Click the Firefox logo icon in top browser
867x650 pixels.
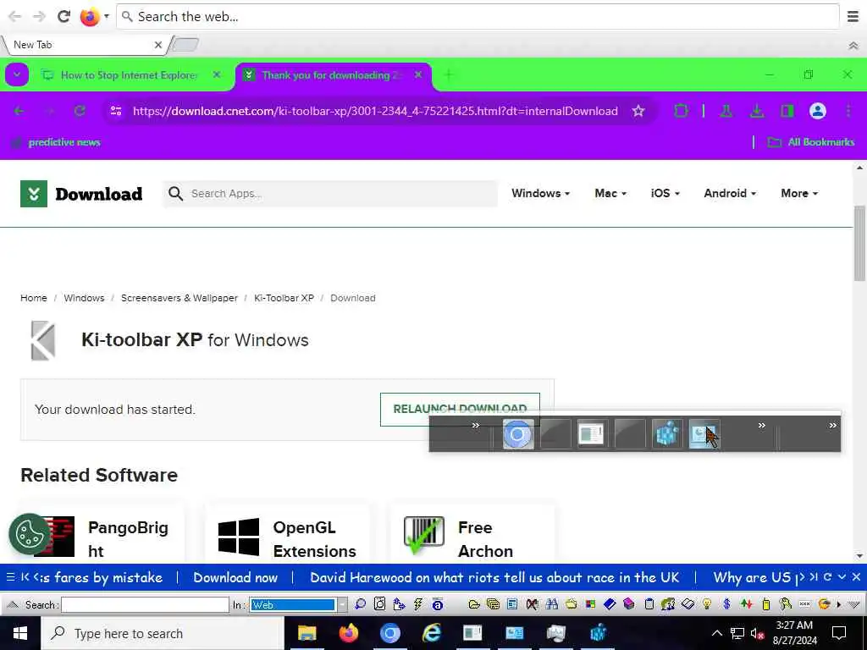89,17
